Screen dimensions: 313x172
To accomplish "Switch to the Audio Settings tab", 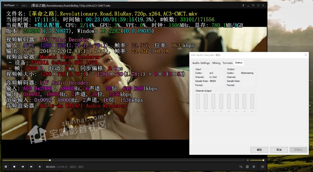I will pyautogui.click(x=201, y=63).
